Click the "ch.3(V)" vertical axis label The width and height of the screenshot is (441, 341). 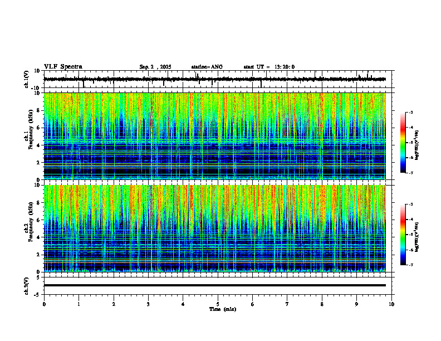[x=27, y=286]
